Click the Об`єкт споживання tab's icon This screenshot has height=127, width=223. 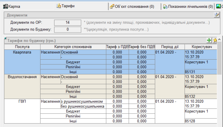(112, 6)
